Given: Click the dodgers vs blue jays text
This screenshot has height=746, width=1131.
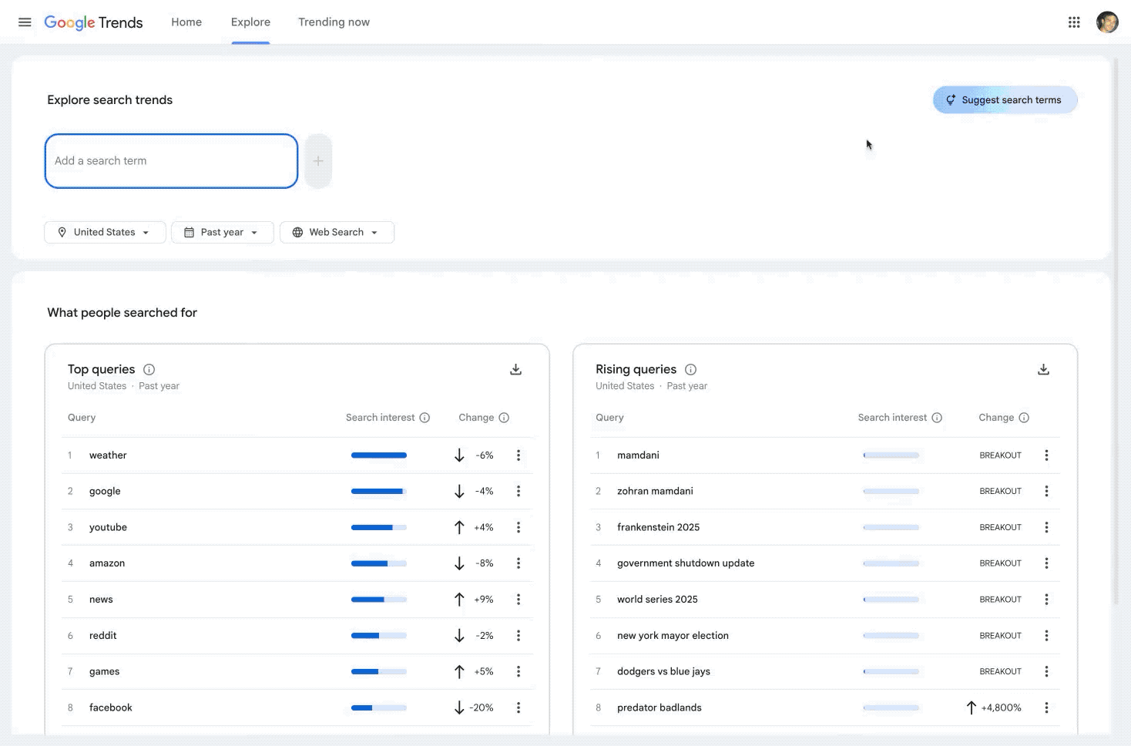Looking at the screenshot, I should pos(664,671).
